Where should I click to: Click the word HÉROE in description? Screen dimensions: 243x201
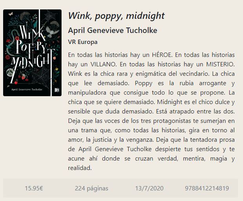pyautogui.click(x=162, y=55)
